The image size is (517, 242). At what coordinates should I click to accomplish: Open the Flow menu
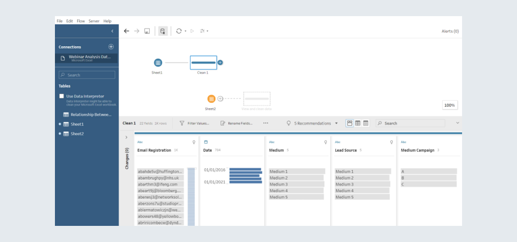[x=81, y=21]
